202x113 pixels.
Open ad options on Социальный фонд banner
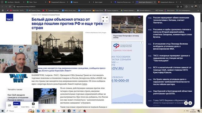tap(141, 43)
